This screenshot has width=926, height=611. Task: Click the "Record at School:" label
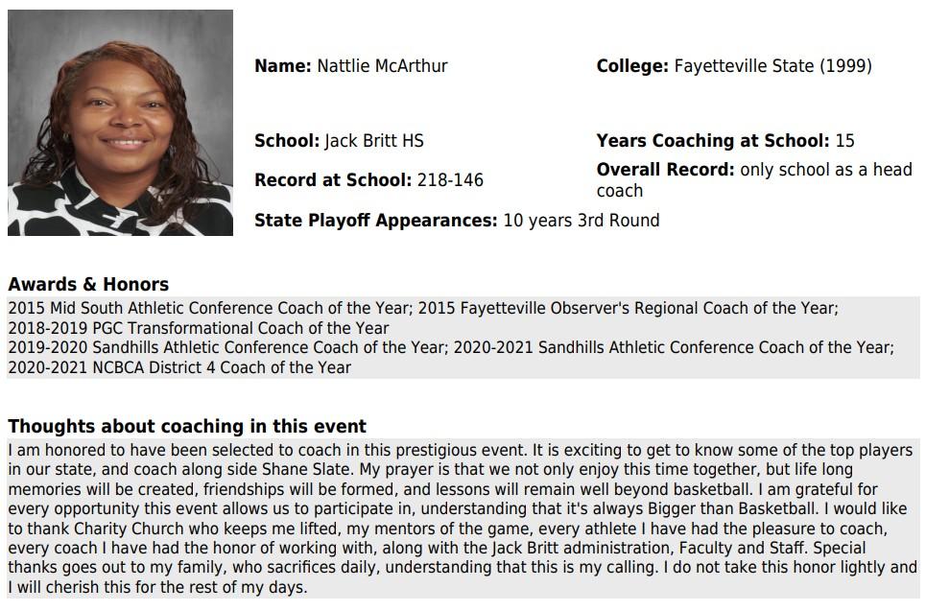pos(332,180)
